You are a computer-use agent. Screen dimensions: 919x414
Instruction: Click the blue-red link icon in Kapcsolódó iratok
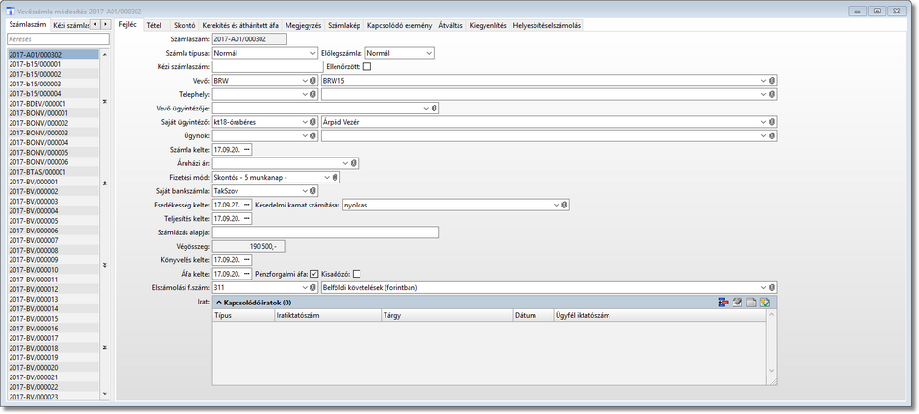724,303
